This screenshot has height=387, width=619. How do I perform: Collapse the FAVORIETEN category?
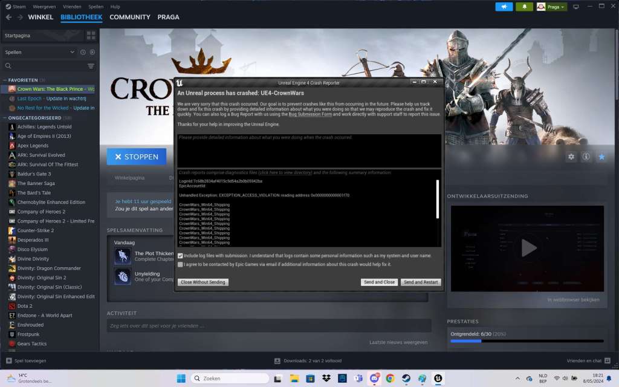(5, 80)
